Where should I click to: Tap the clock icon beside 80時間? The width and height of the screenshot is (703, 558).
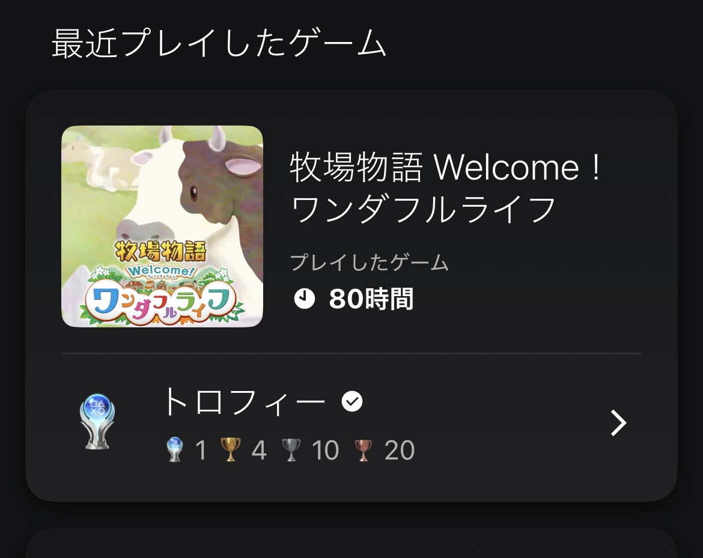[x=305, y=299]
